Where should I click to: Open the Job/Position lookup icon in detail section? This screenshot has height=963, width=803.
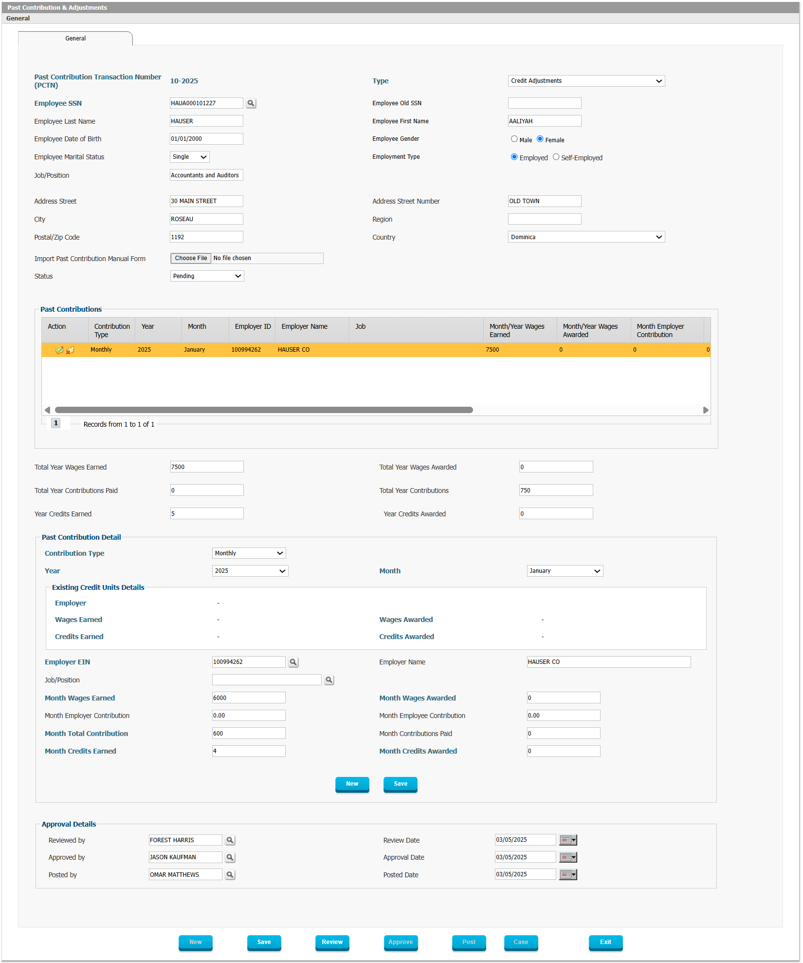pyautogui.click(x=329, y=680)
